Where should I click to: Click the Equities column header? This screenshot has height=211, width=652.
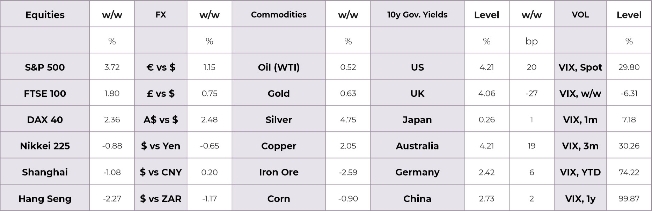coord(45,15)
